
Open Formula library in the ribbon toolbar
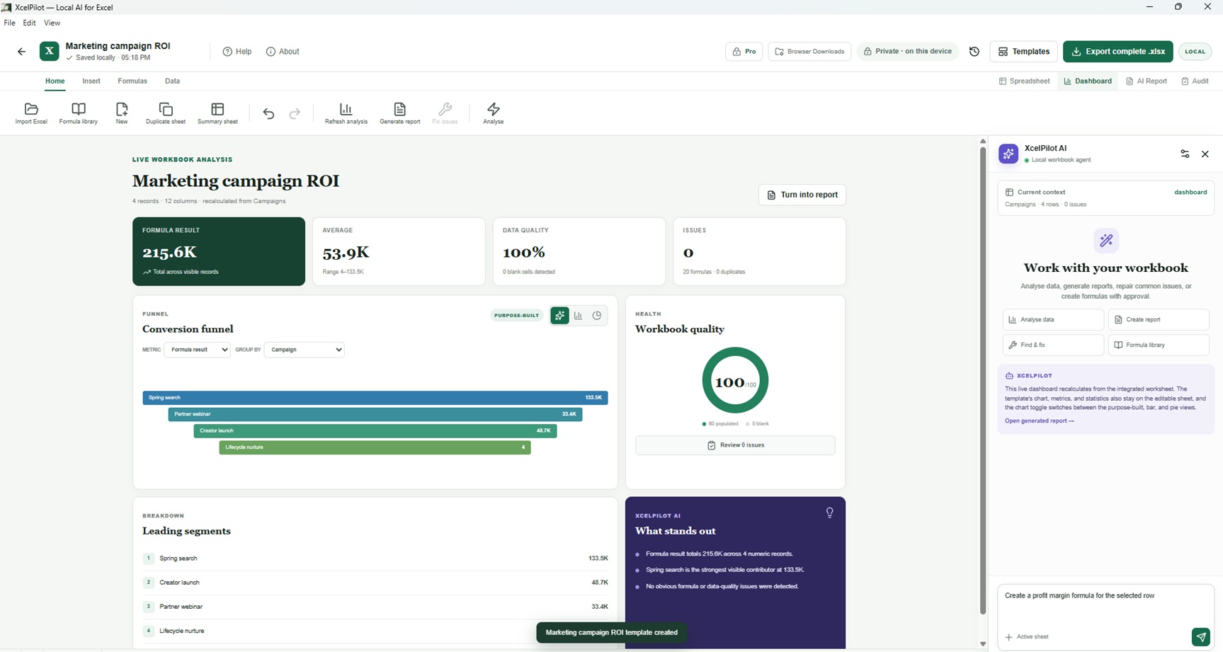pyautogui.click(x=79, y=113)
